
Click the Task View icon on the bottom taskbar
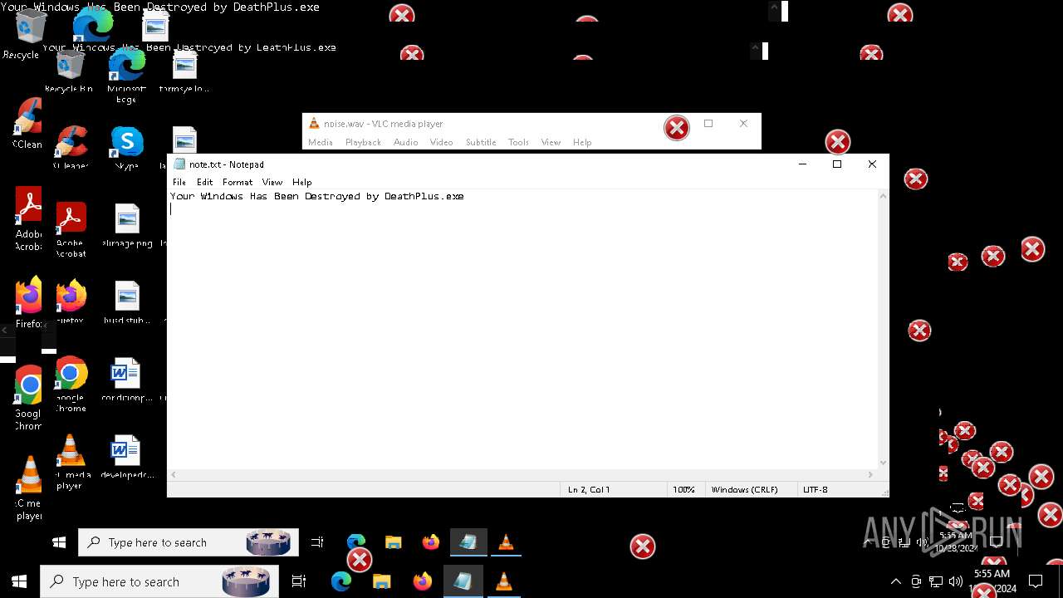pyautogui.click(x=299, y=581)
